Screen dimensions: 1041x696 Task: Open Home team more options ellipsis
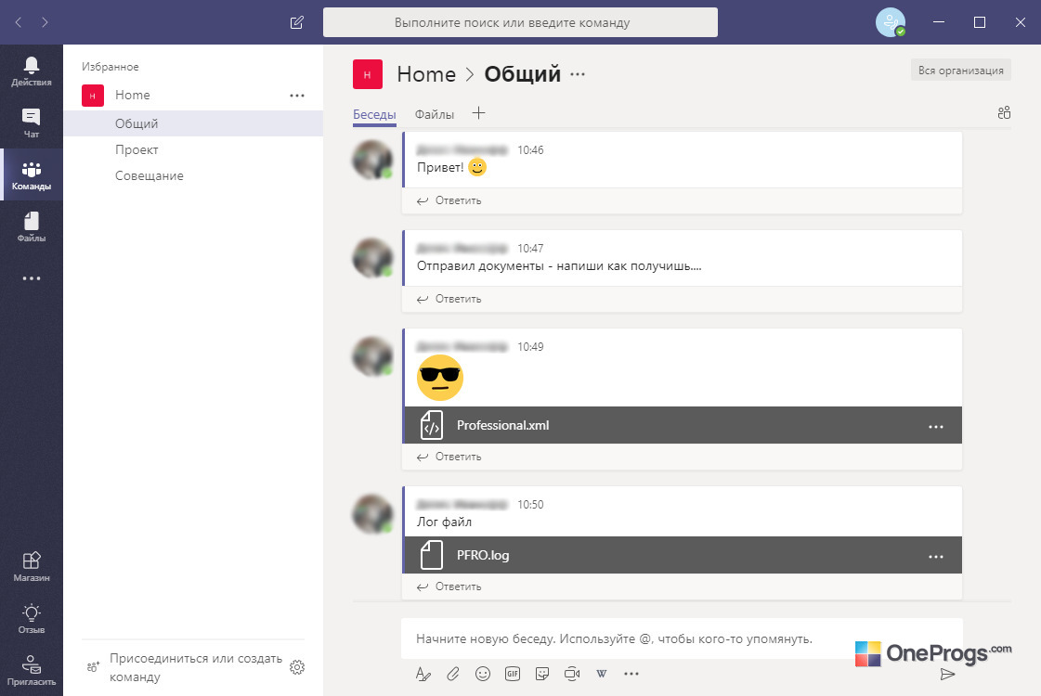[x=297, y=96]
